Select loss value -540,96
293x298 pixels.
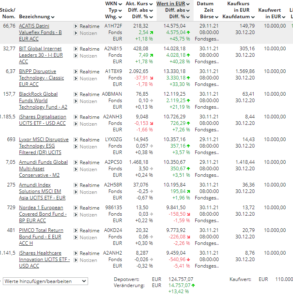pos(177,259)
